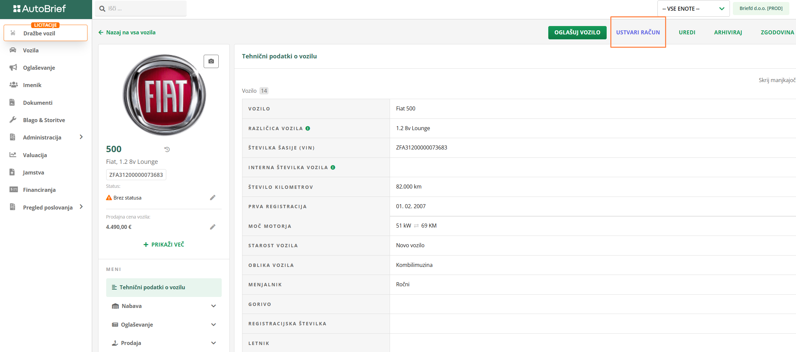Image resolution: width=796 pixels, height=352 pixels.
Task: Edit status with the pencil icon
Action: click(213, 198)
